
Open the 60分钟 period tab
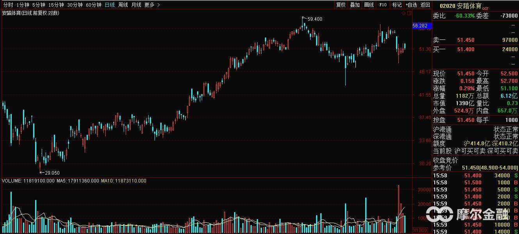click(94, 5)
